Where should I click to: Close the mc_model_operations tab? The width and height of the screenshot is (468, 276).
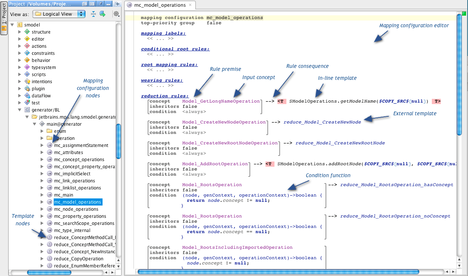point(190,6)
